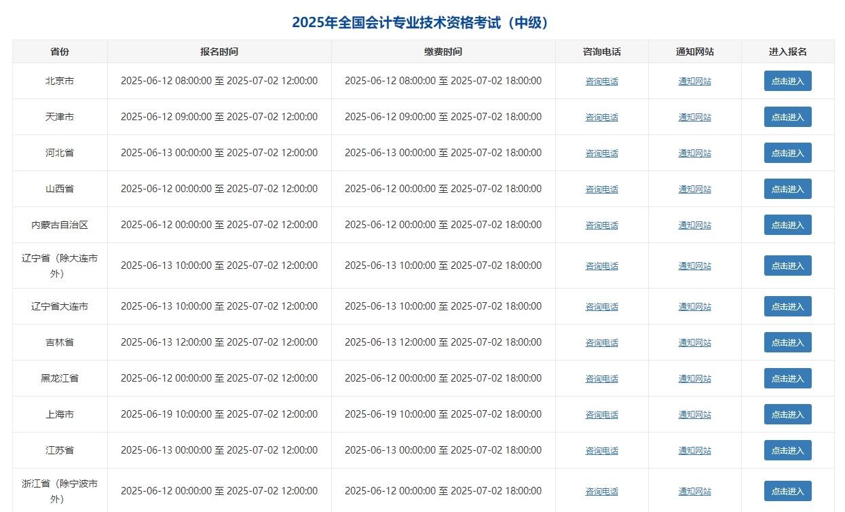
Task: Open 咨询电话 link for 北京市
Action: (601, 81)
